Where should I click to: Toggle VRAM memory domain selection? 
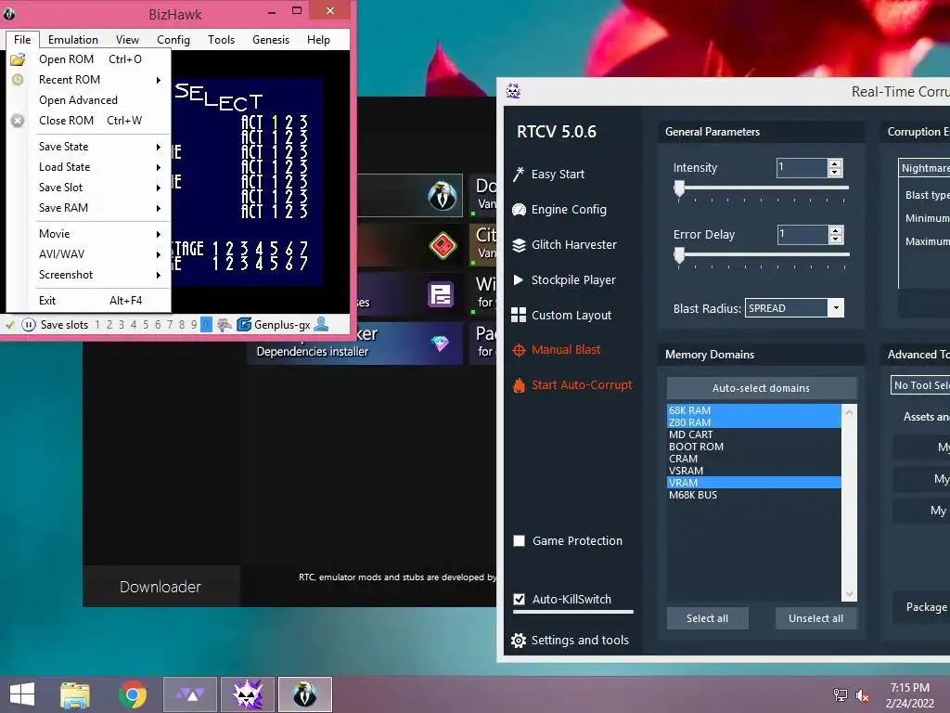(754, 483)
